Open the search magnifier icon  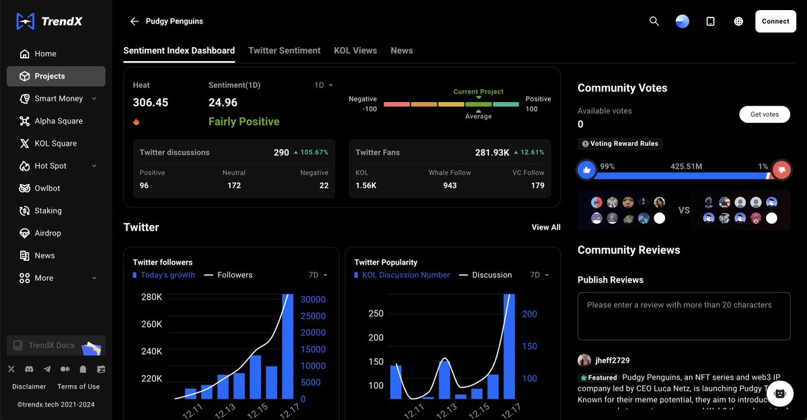654,22
